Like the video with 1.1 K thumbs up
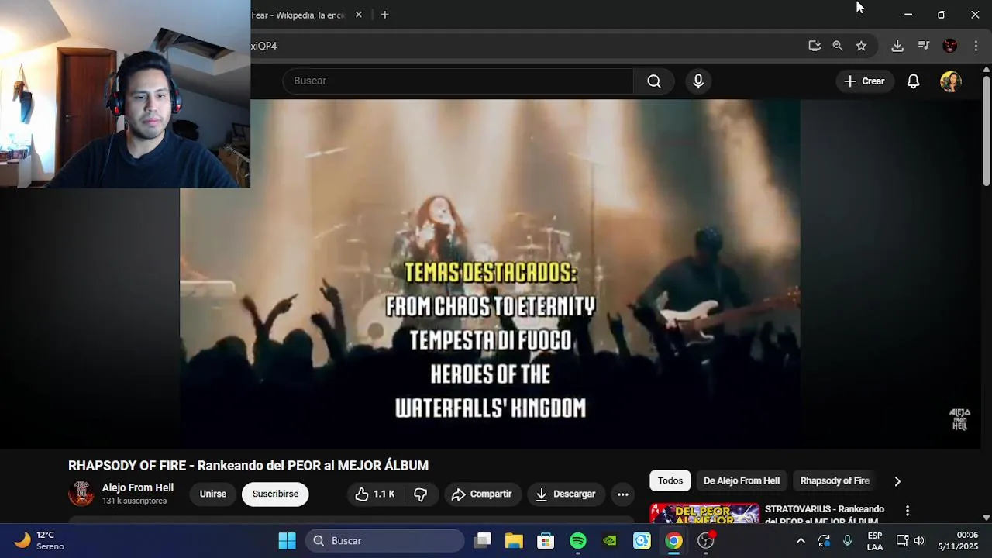992x558 pixels. (x=375, y=494)
